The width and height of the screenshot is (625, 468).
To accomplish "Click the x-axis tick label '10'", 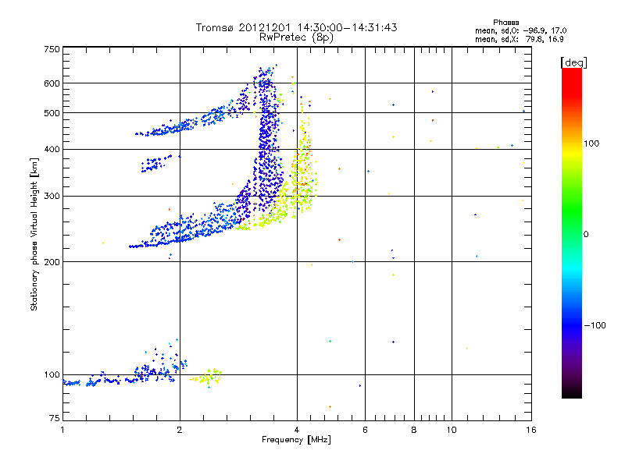I will click(452, 430).
